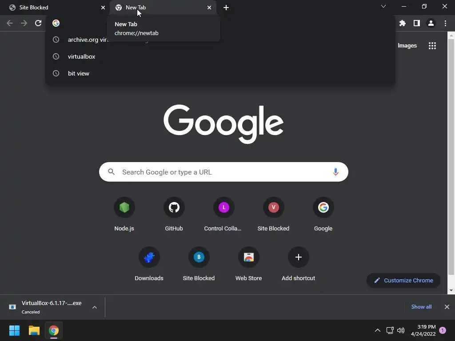Open the Windows Start menu

14,330
